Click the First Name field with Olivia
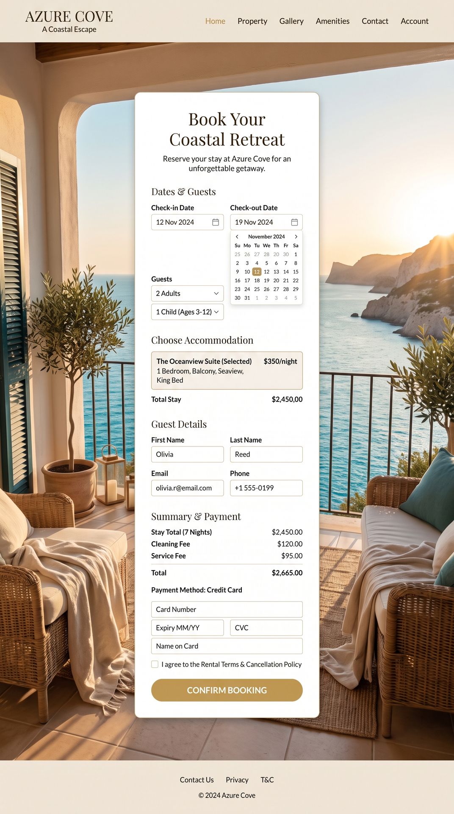The height and width of the screenshot is (814, 454). coord(187,454)
